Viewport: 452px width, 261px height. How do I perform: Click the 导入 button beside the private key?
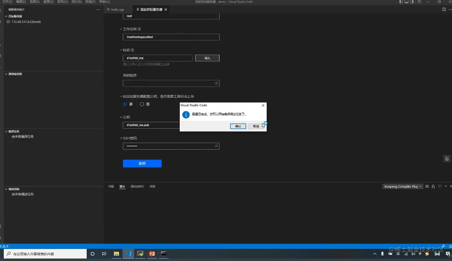click(207, 58)
